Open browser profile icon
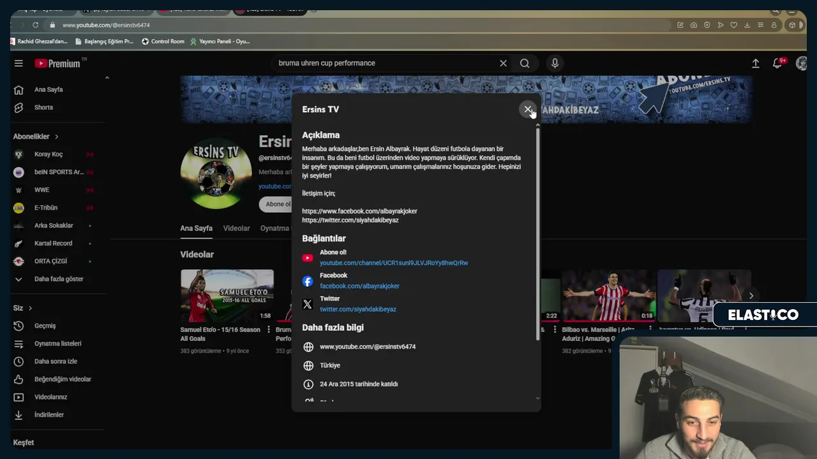Screen dimensions: 817x459 (x=774, y=25)
